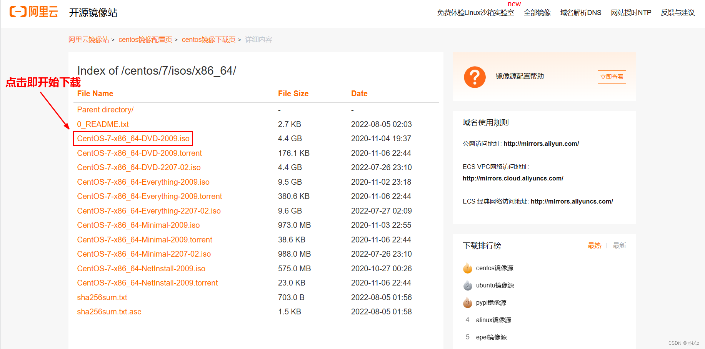This screenshot has width=705, height=349.
Task: Open pypi镜像源 in the ranking list
Action: tap(491, 303)
